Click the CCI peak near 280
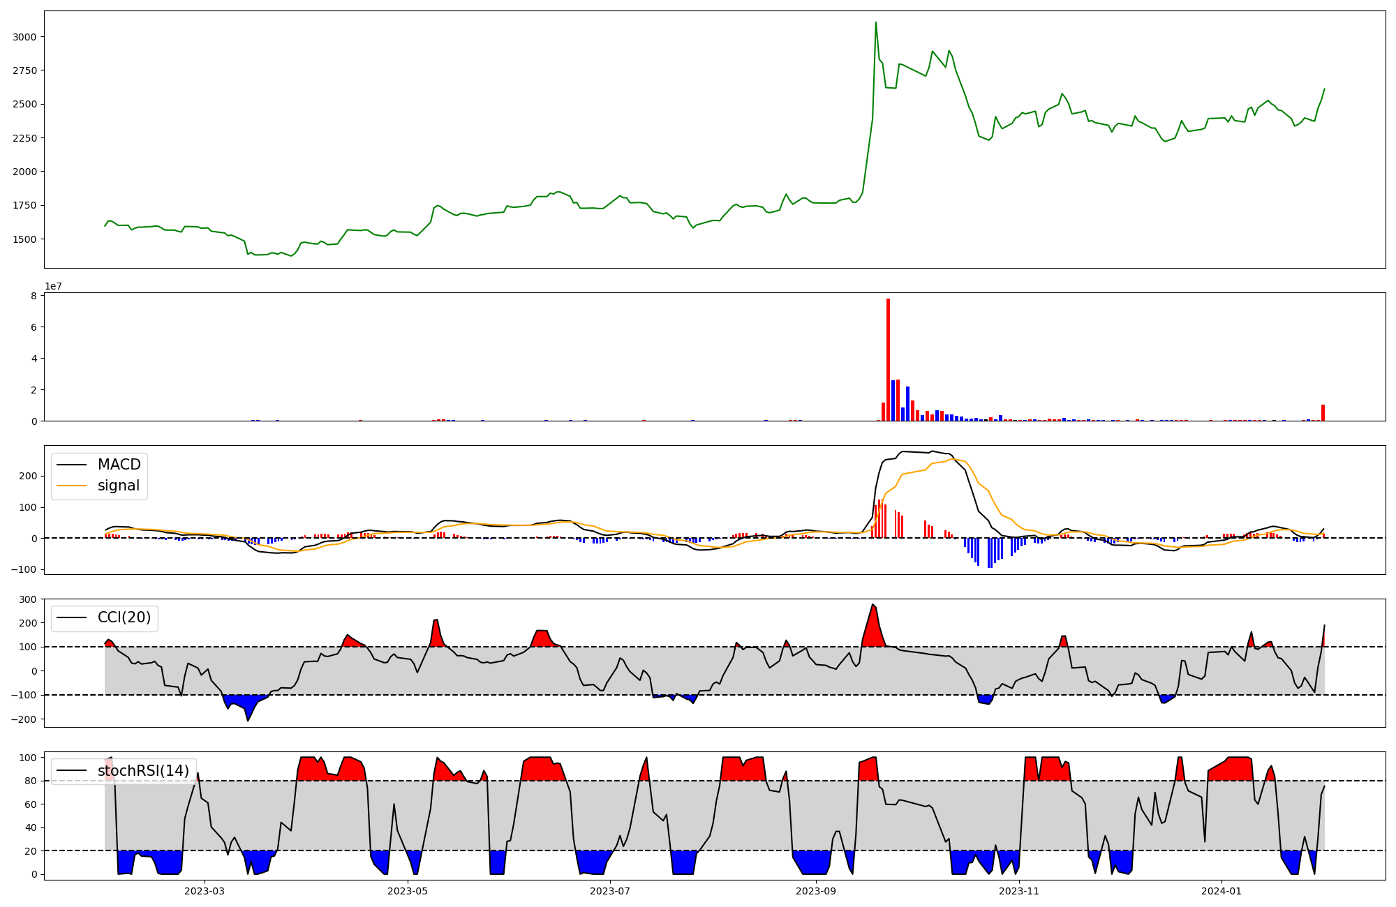 [x=872, y=605]
